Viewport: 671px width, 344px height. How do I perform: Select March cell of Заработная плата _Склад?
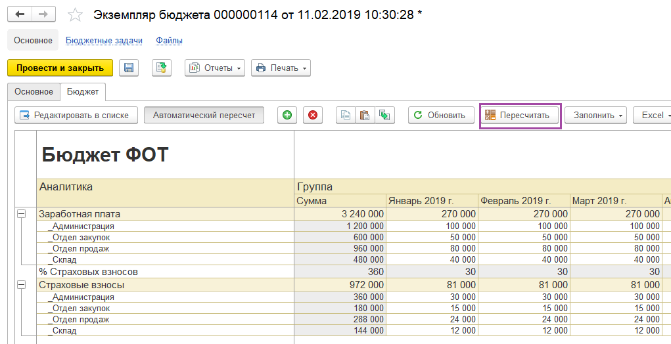(x=616, y=259)
